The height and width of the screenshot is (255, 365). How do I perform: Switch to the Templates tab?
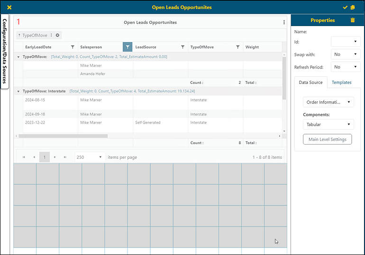(341, 82)
